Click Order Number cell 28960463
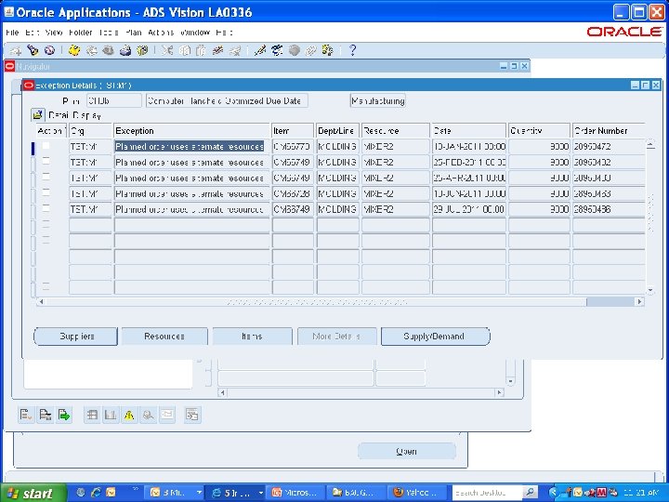The height and width of the screenshot is (502, 669). [609, 193]
